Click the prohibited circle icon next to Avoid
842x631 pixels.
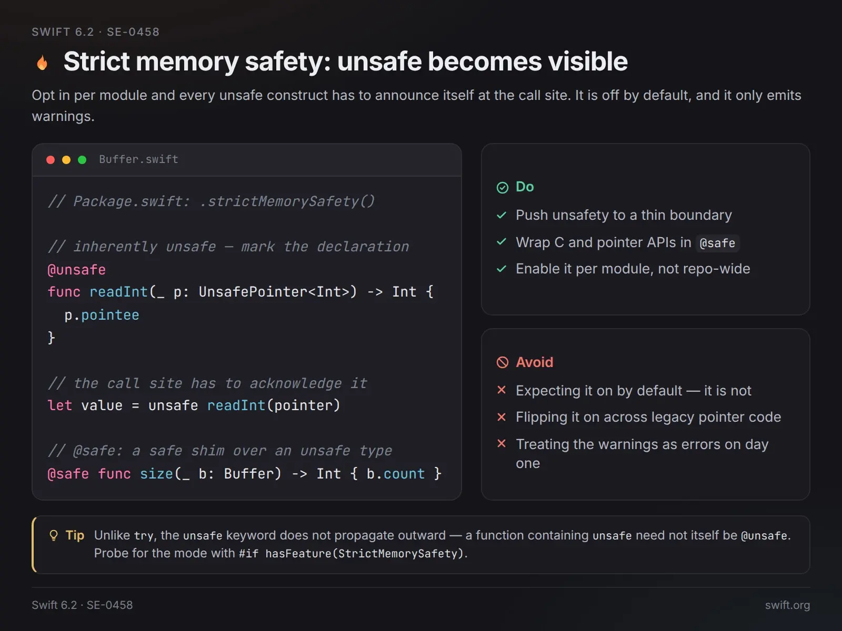point(503,362)
